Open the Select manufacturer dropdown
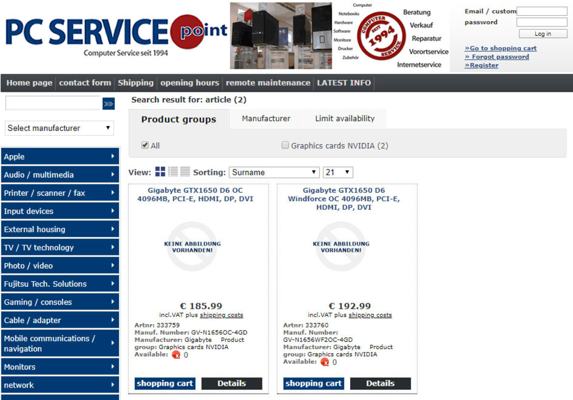The height and width of the screenshot is (400, 573). 60,128
